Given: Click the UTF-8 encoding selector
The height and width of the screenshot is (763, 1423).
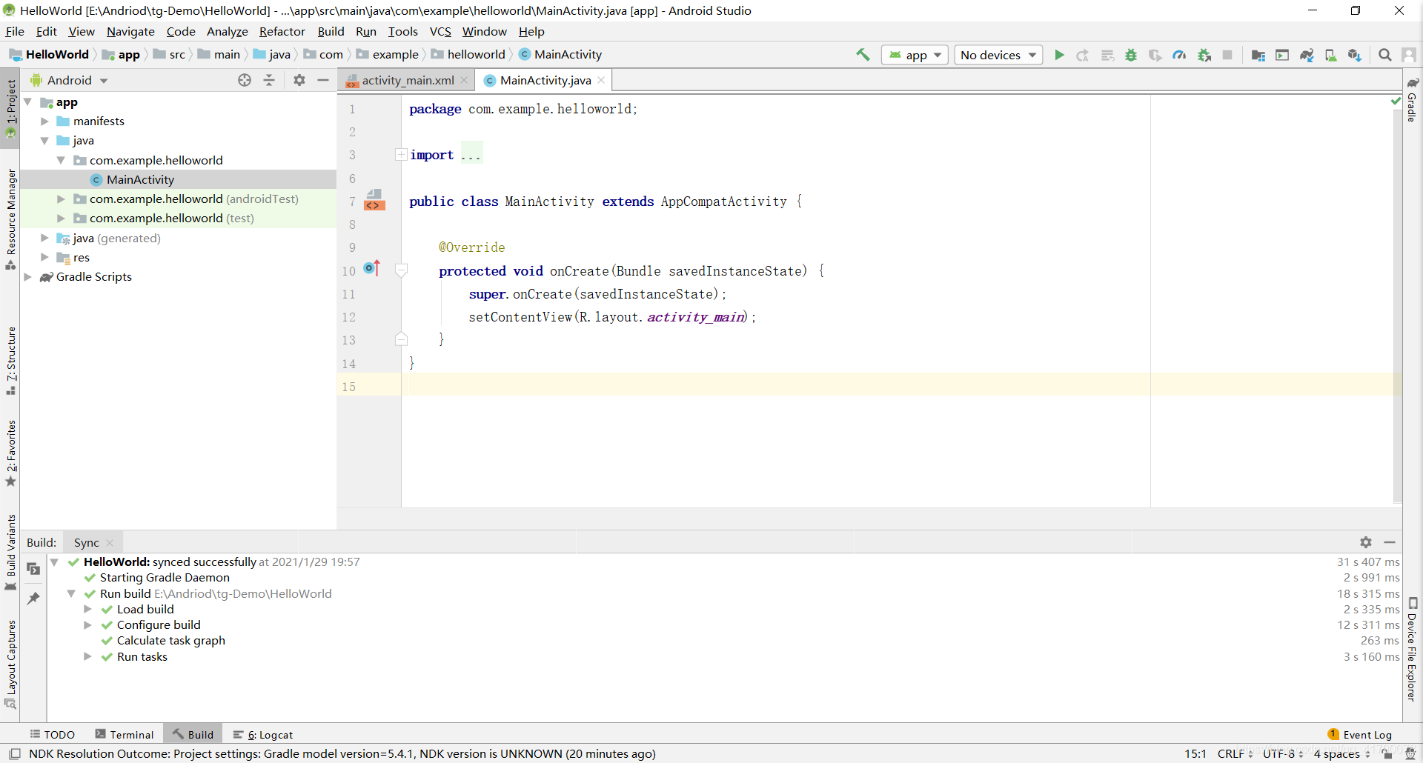Looking at the screenshot, I should coord(1283,754).
